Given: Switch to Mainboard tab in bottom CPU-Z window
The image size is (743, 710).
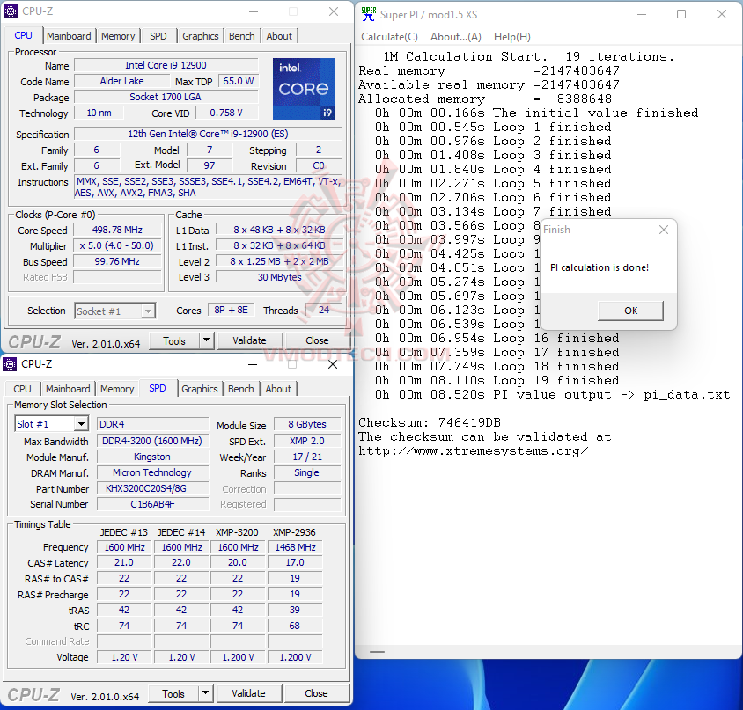Looking at the screenshot, I should (68, 389).
